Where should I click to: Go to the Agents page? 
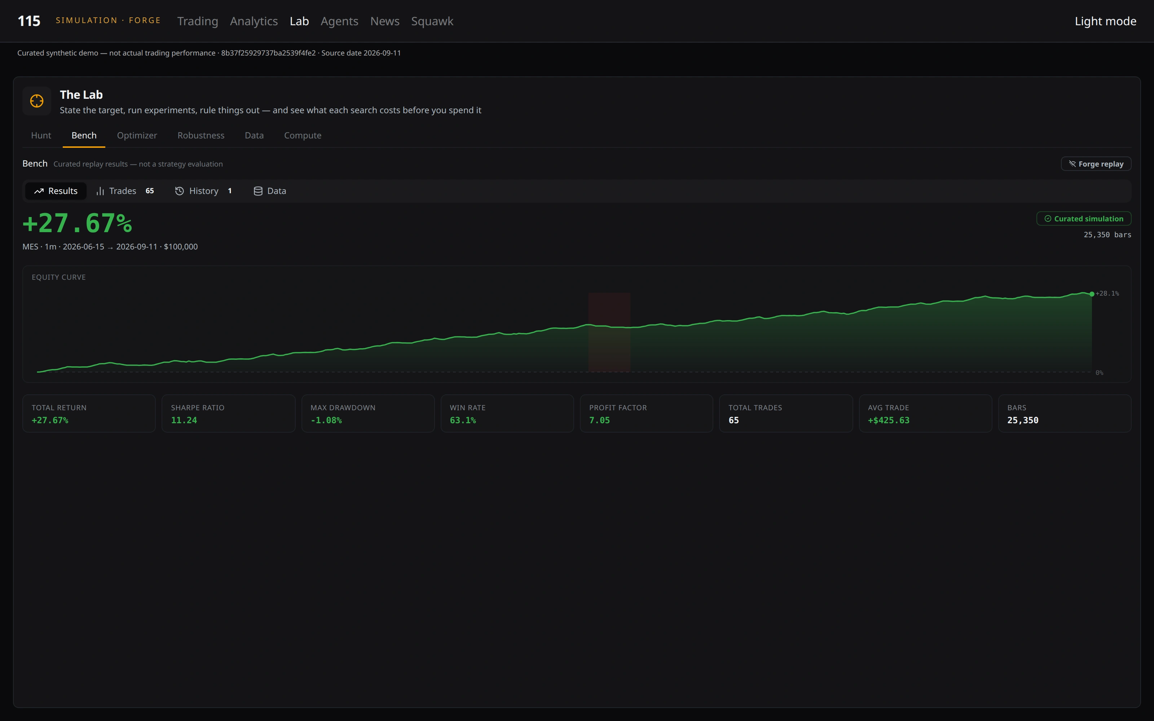pos(339,21)
